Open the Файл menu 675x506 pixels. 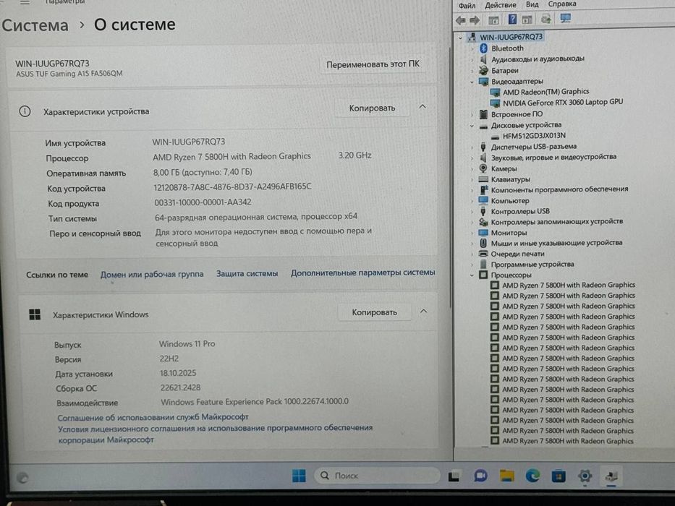click(467, 5)
